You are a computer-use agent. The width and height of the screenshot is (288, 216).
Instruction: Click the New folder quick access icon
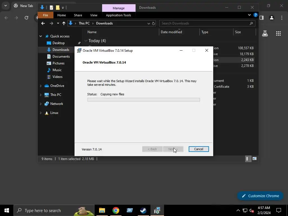point(58,8)
